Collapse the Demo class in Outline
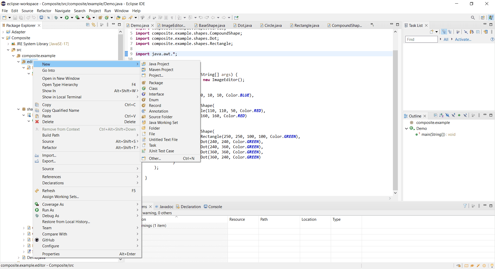Screen dimensions: 495x269 (x=407, y=129)
